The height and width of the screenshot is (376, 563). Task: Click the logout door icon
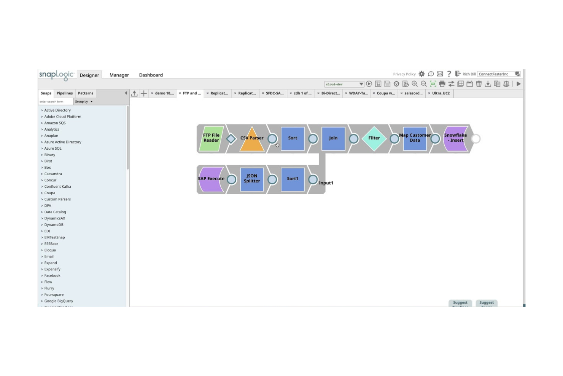458,74
